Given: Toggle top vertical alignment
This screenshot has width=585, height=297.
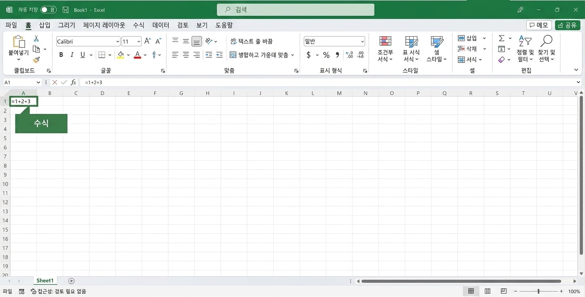Looking at the screenshot, I should 175,41.
